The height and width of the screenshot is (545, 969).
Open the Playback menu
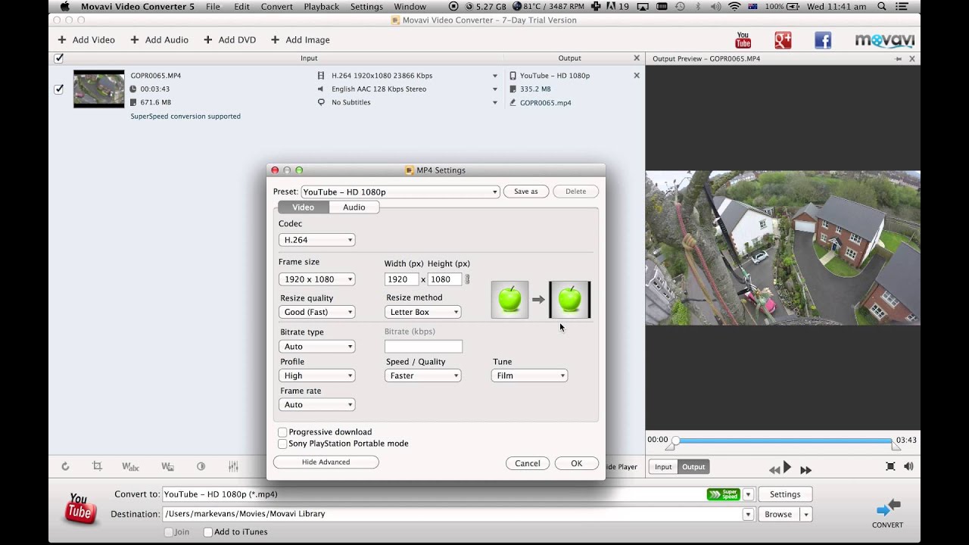point(321,7)
